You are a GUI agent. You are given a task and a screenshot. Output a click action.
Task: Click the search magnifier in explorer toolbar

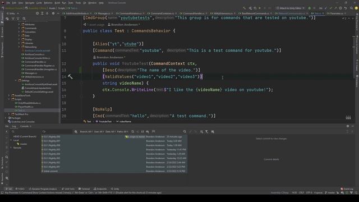(x=24, y=19)
